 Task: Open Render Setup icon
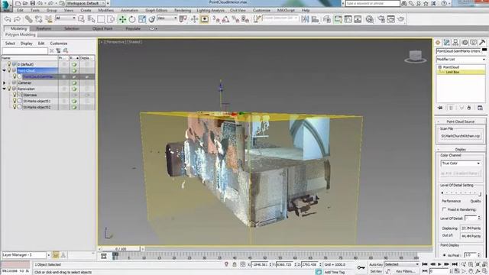(x=381, y=19)
